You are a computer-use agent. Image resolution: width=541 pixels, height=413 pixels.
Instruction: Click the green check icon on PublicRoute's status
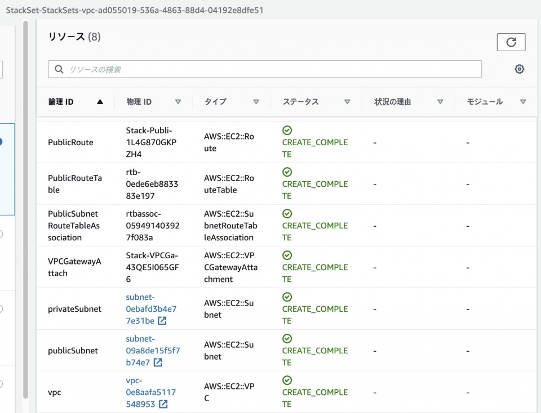(287, 130)
